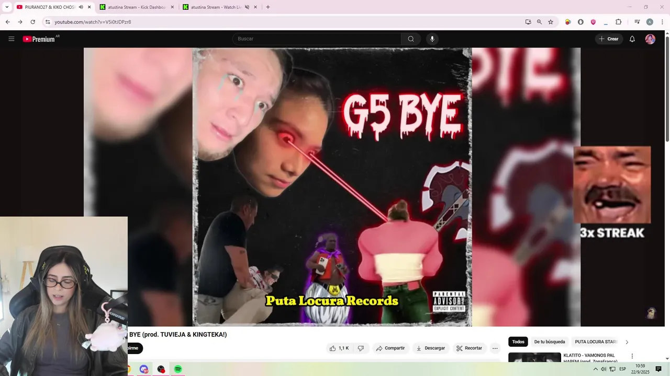
Task: Click the page vertical scrollbar thumb
Action: point(667,89)
